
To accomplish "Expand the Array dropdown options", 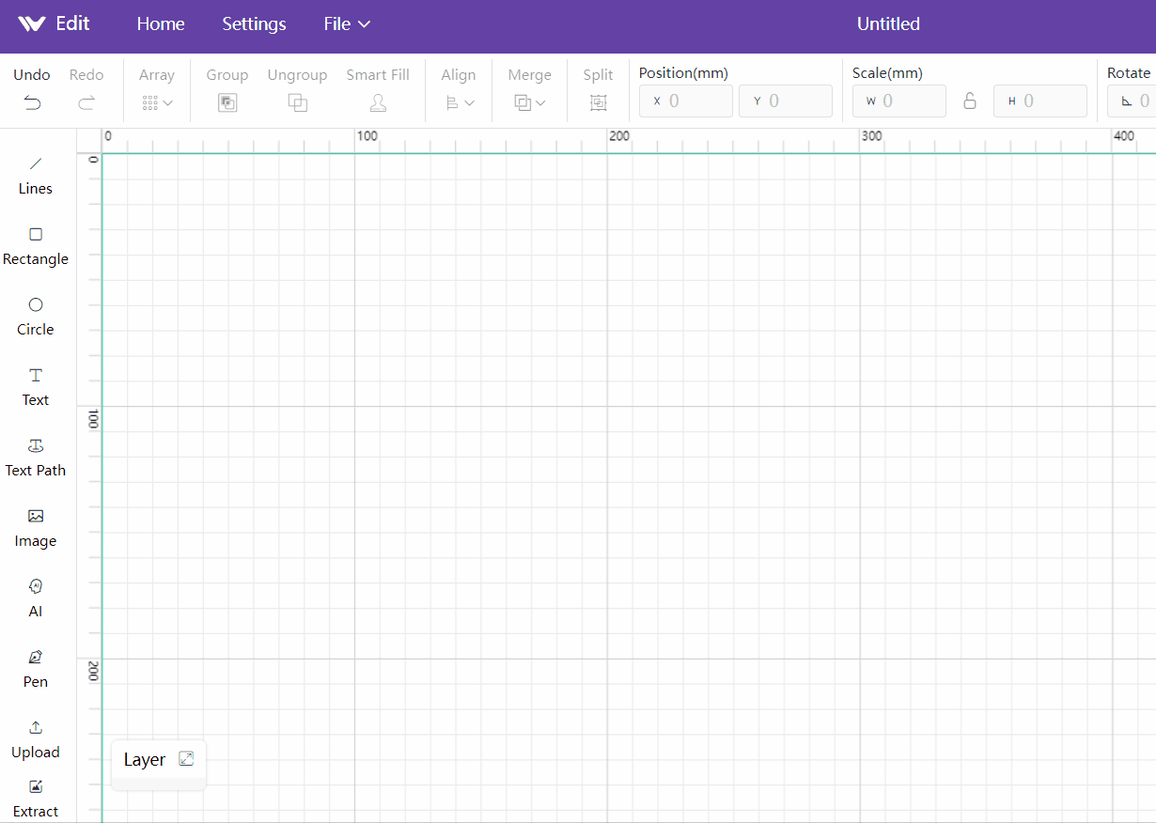I will click(x=157, y=102).
